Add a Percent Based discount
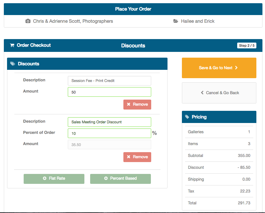 pyautogui.click(x=121, y=179)
